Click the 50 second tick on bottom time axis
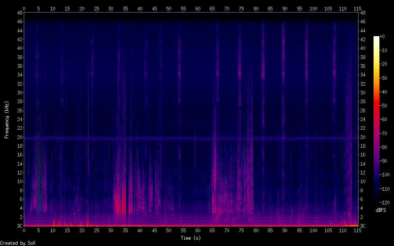Viewport: 394px width, 246px height. pos(169,230)
